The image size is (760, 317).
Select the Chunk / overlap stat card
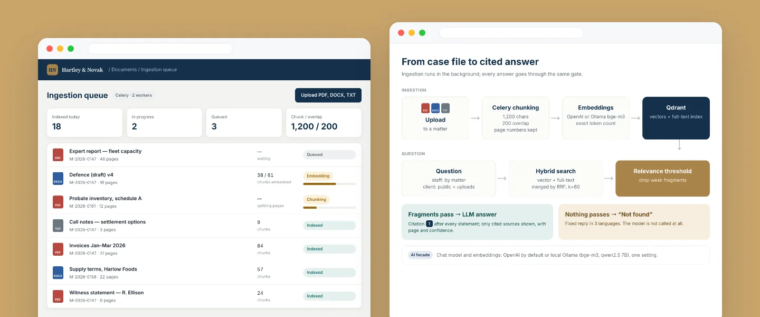pyautogui.click(x=324, y=123)
